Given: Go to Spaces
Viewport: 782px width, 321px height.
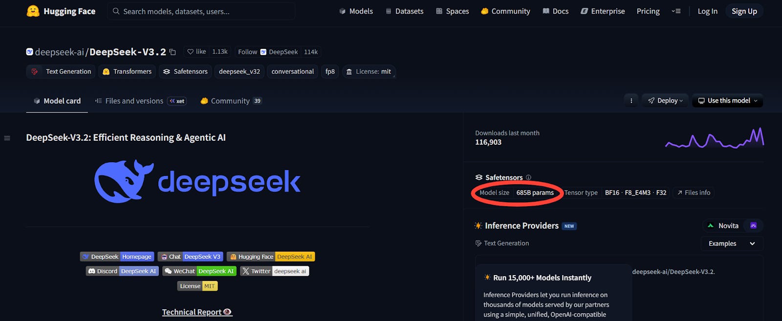Looking at the screenshot, I should (x=453, y=11).
